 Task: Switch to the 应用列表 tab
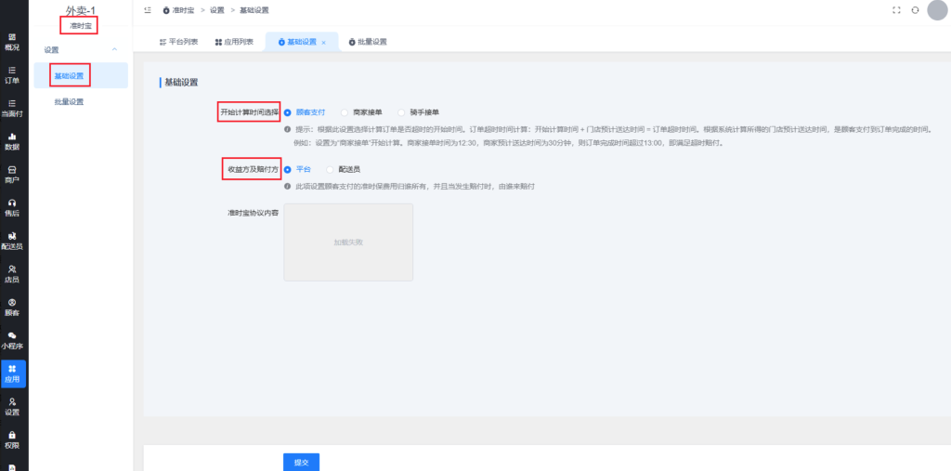[x=234, y=42]
